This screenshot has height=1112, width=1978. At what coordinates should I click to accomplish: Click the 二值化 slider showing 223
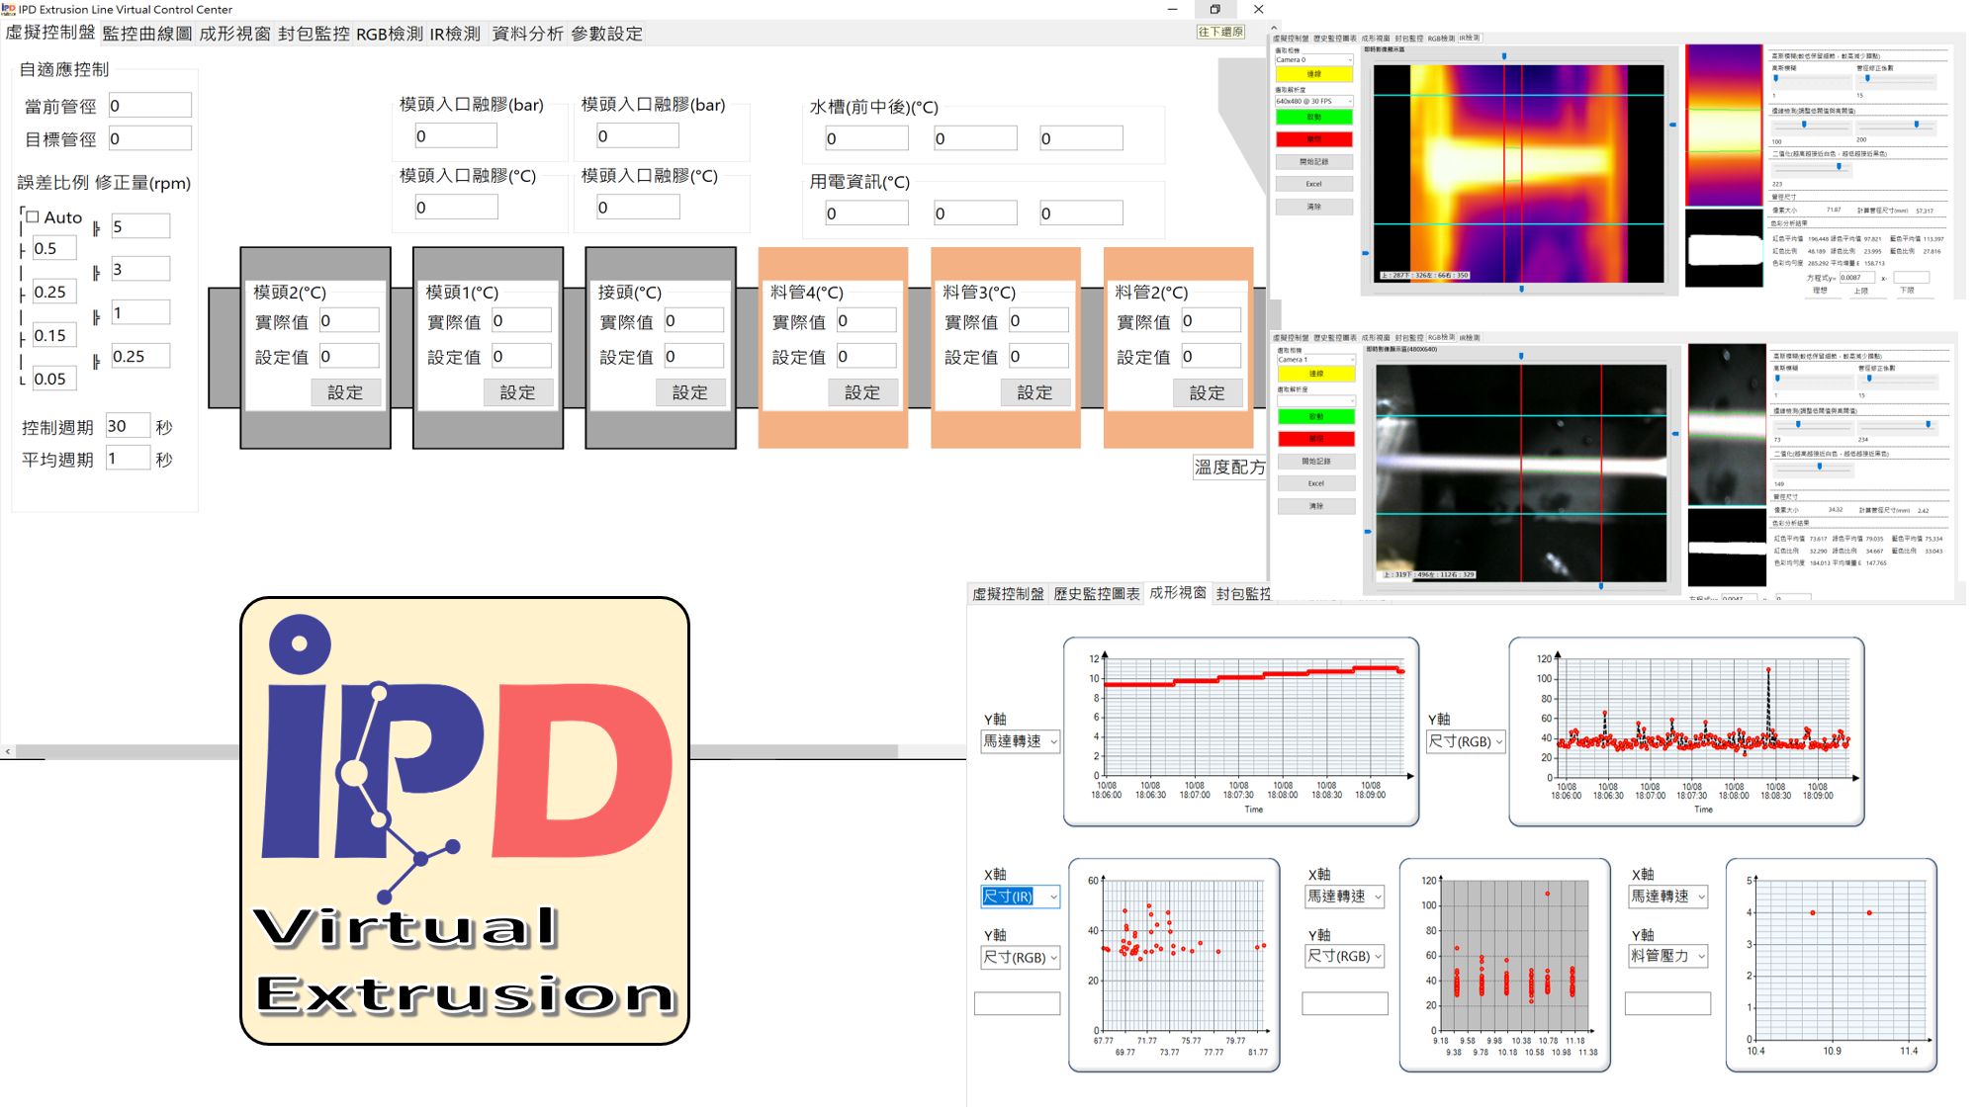pos(1838,167)
